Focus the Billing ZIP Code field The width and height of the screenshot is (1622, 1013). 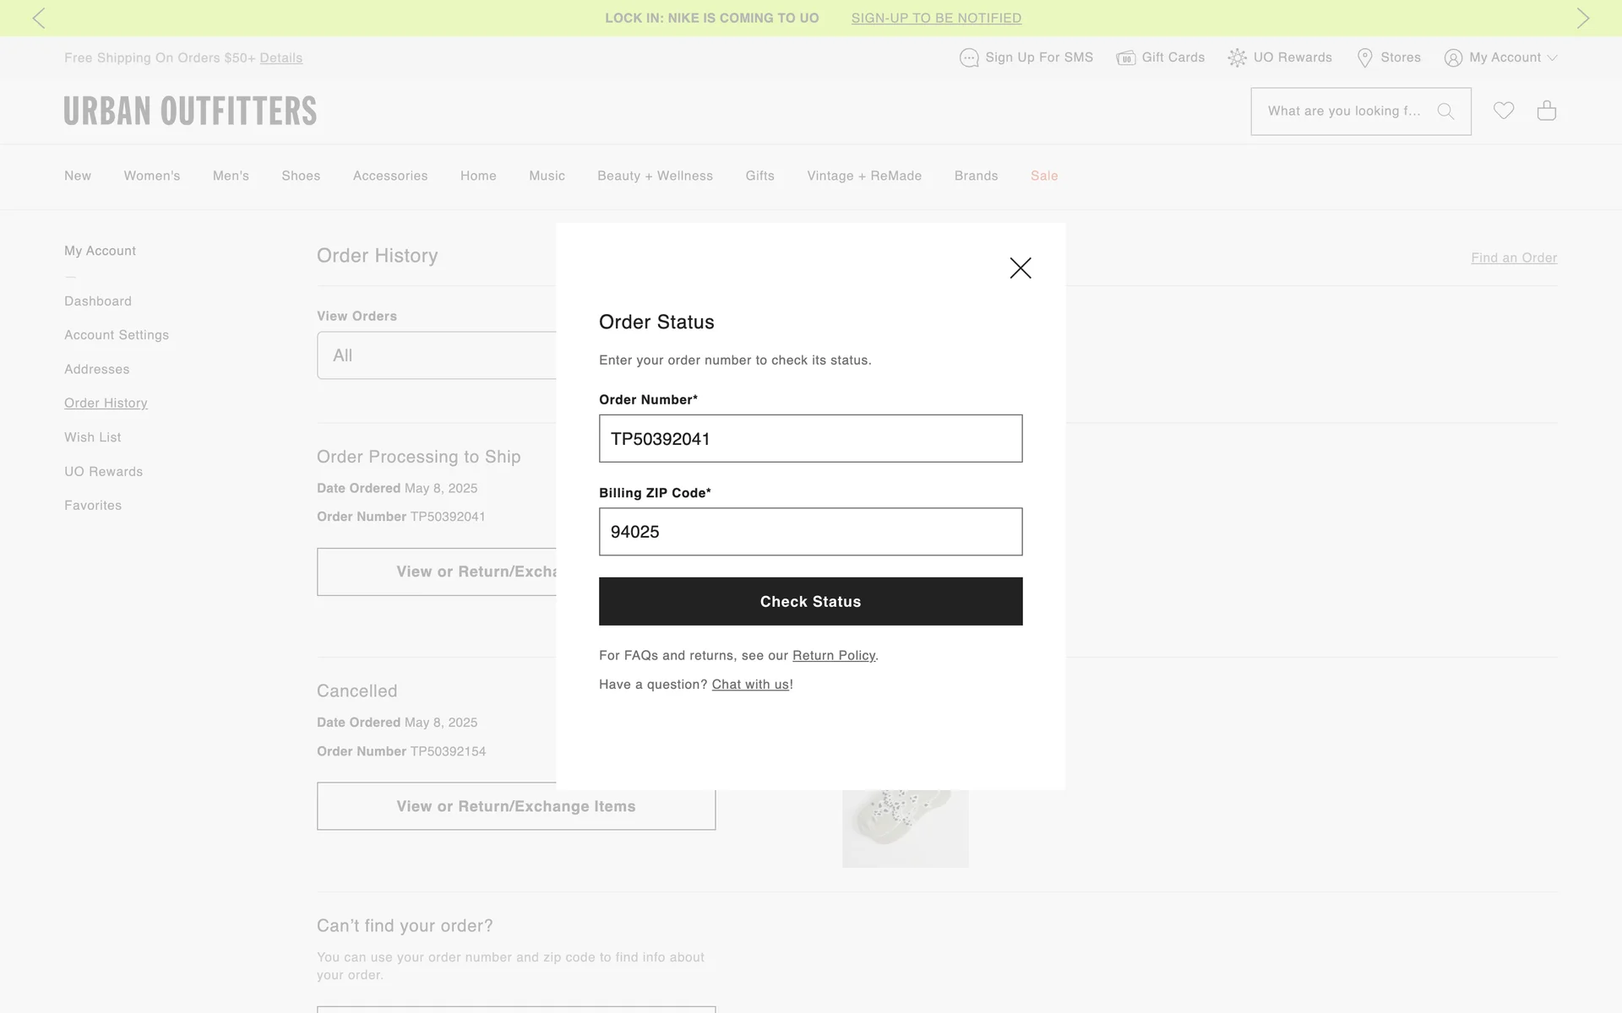[x=810, y=532]
